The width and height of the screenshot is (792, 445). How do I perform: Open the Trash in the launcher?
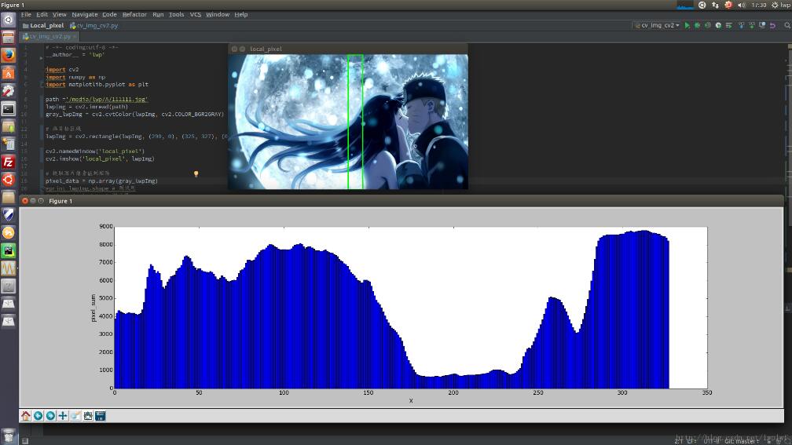(8, 436)
